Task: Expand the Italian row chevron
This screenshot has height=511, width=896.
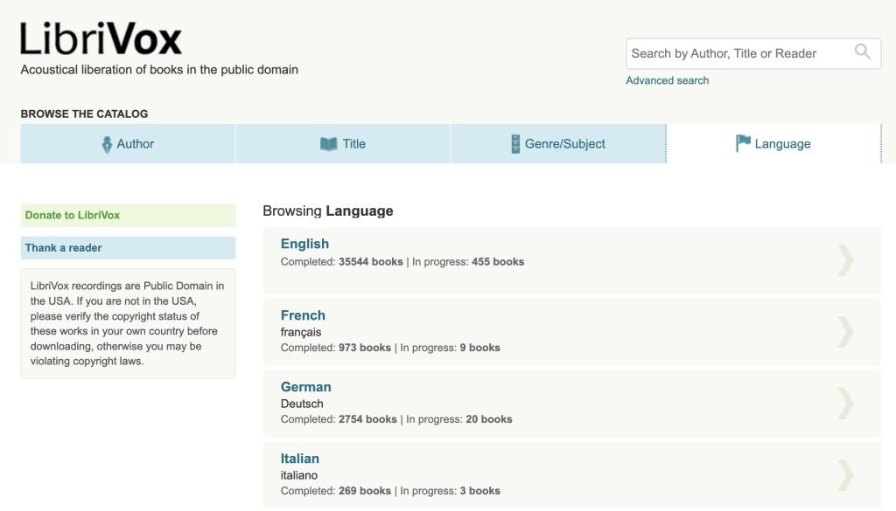Action: pos(846,475)
